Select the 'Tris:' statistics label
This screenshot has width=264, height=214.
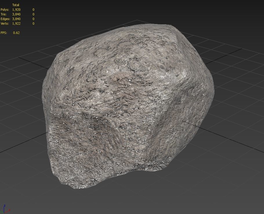click(3, 14)
